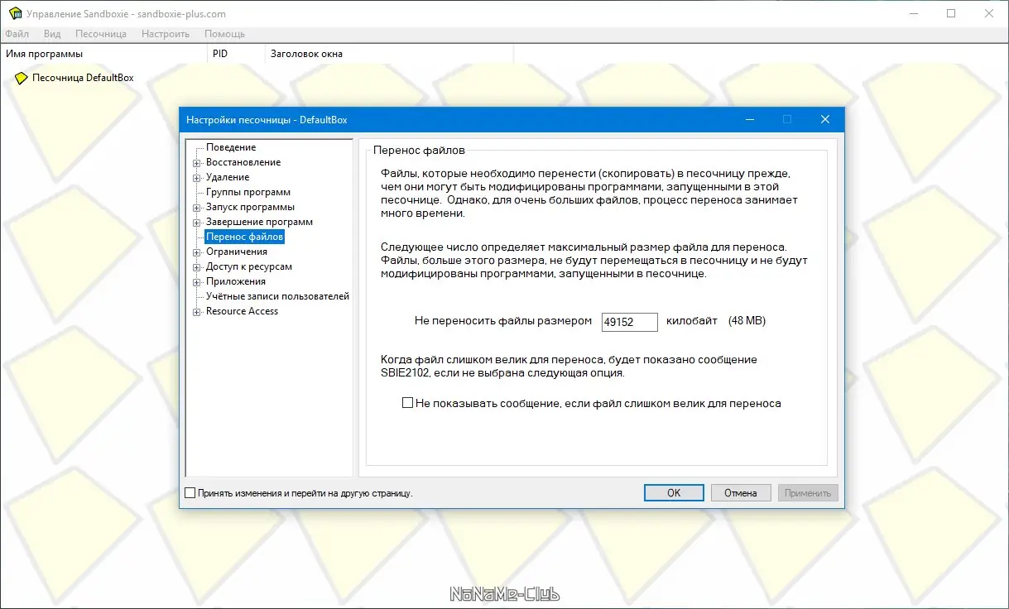This screenshot has height=609, width=1009.
Task: Select Учётные записи пользователей item
Action: pyautogui.click(x=278, y=296)
